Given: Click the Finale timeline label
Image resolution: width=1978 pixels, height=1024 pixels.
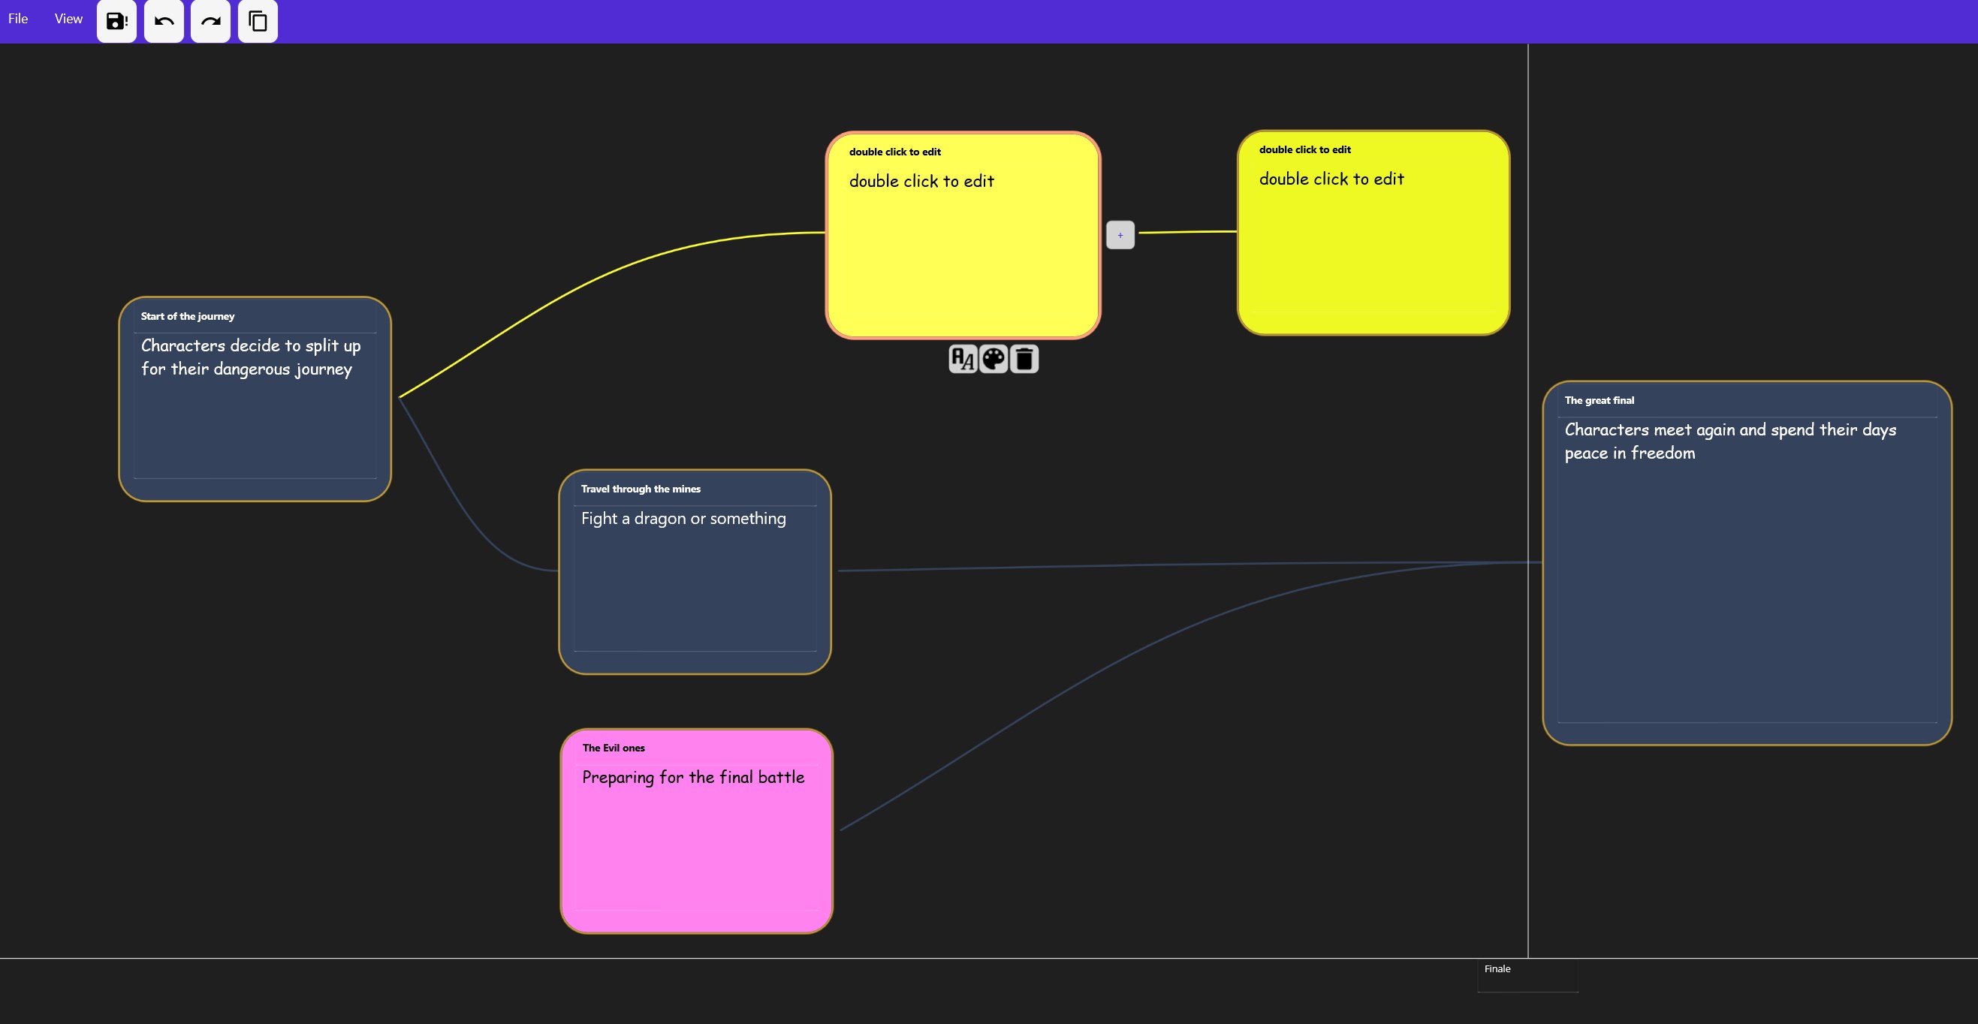Looking at the screenshot, I should coord(1497,968).
